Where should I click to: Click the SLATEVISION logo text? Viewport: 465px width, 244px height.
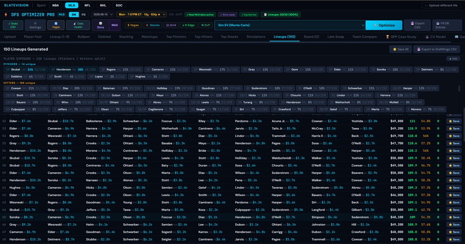[x=16, y=5]
